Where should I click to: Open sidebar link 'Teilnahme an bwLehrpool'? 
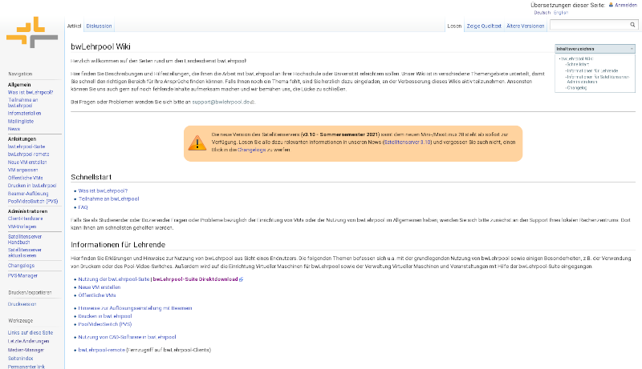tap(23, 102)
